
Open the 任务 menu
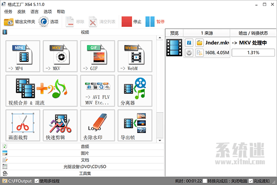8,12
